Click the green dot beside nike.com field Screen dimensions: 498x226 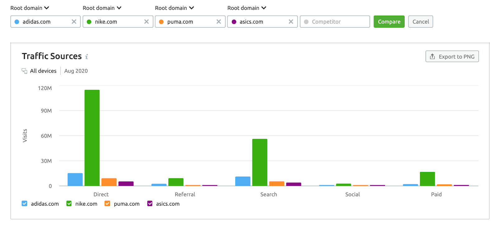[89, 22]
